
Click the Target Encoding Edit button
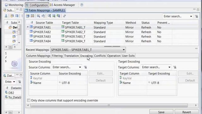[x=188, y=73]
